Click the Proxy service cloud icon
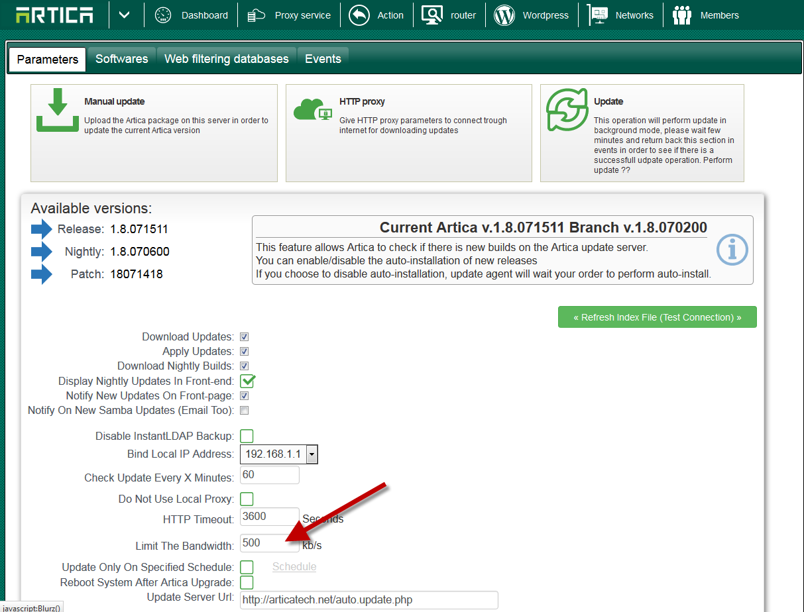The image size is (804, 612). click(x=257, y=15)
